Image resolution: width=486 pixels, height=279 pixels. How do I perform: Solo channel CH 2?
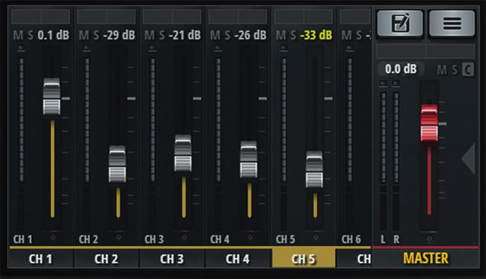(x=96, y=35)
